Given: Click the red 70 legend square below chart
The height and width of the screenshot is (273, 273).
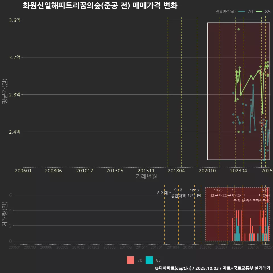Looking at the screenshot, I should (130, 260).
